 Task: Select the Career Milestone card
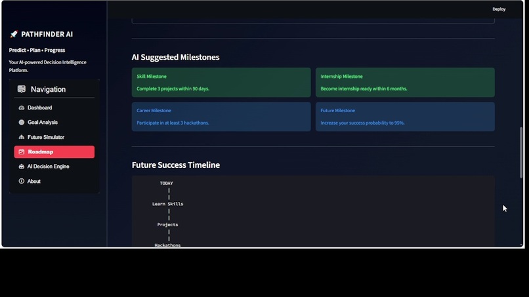(221, 117)
